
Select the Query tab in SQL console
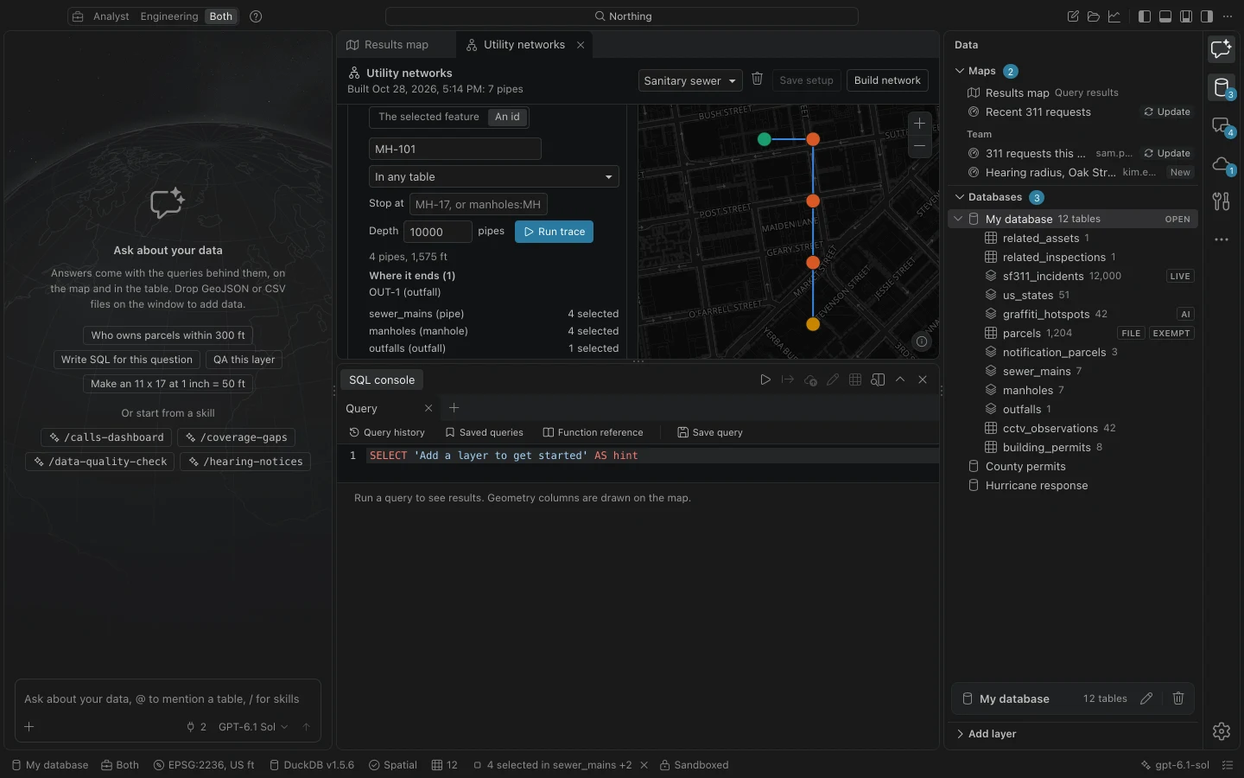coord(361,408)
